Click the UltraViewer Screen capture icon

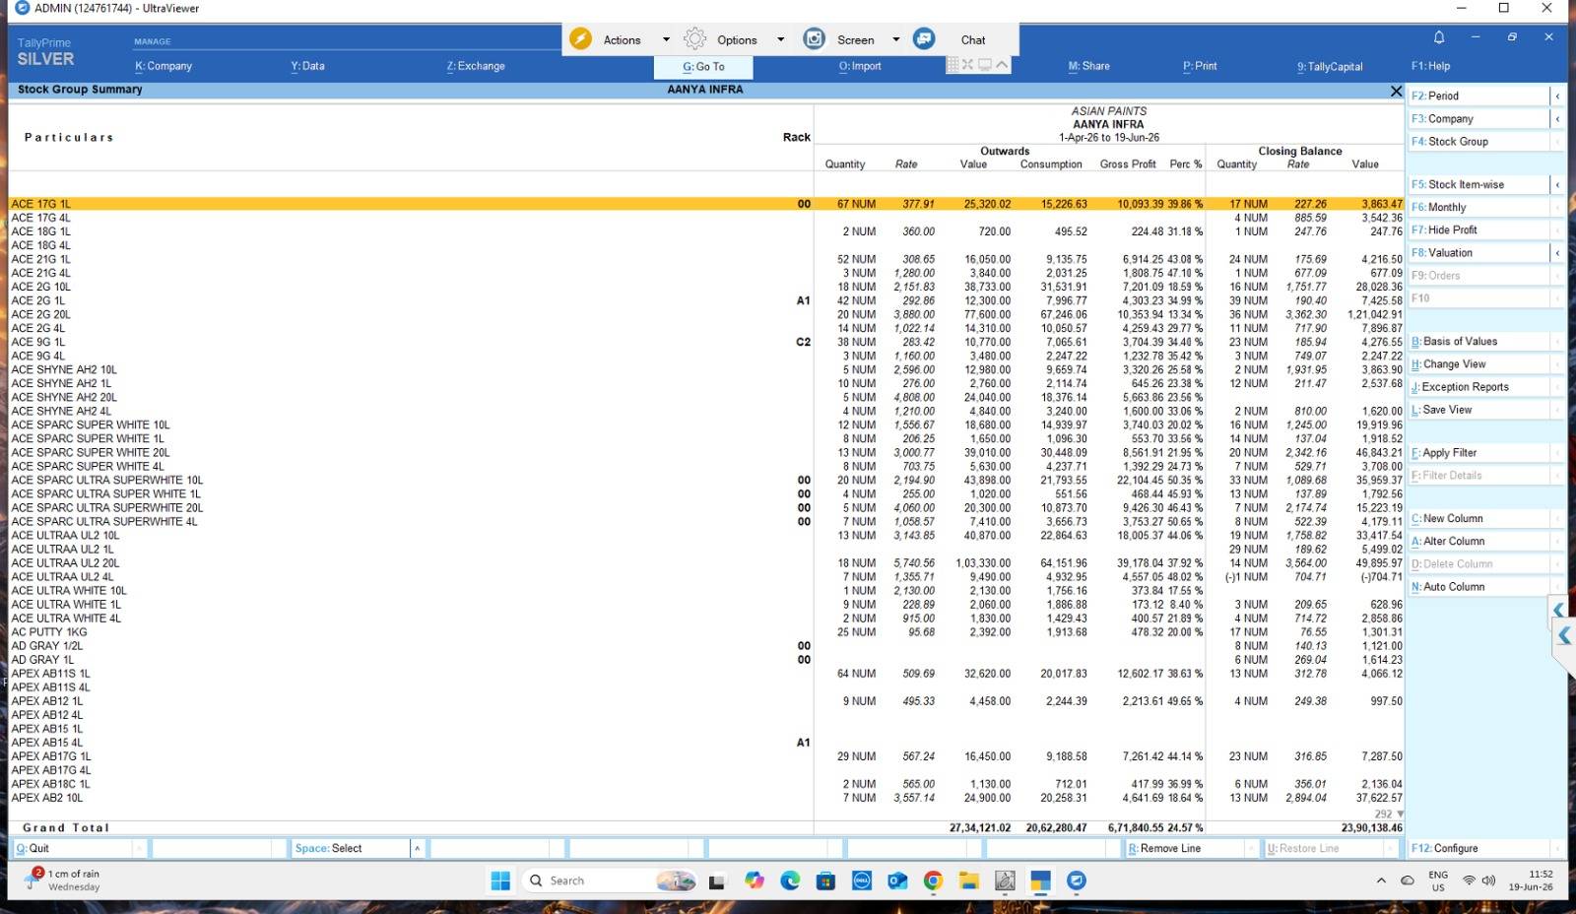(x=814, y=39)
